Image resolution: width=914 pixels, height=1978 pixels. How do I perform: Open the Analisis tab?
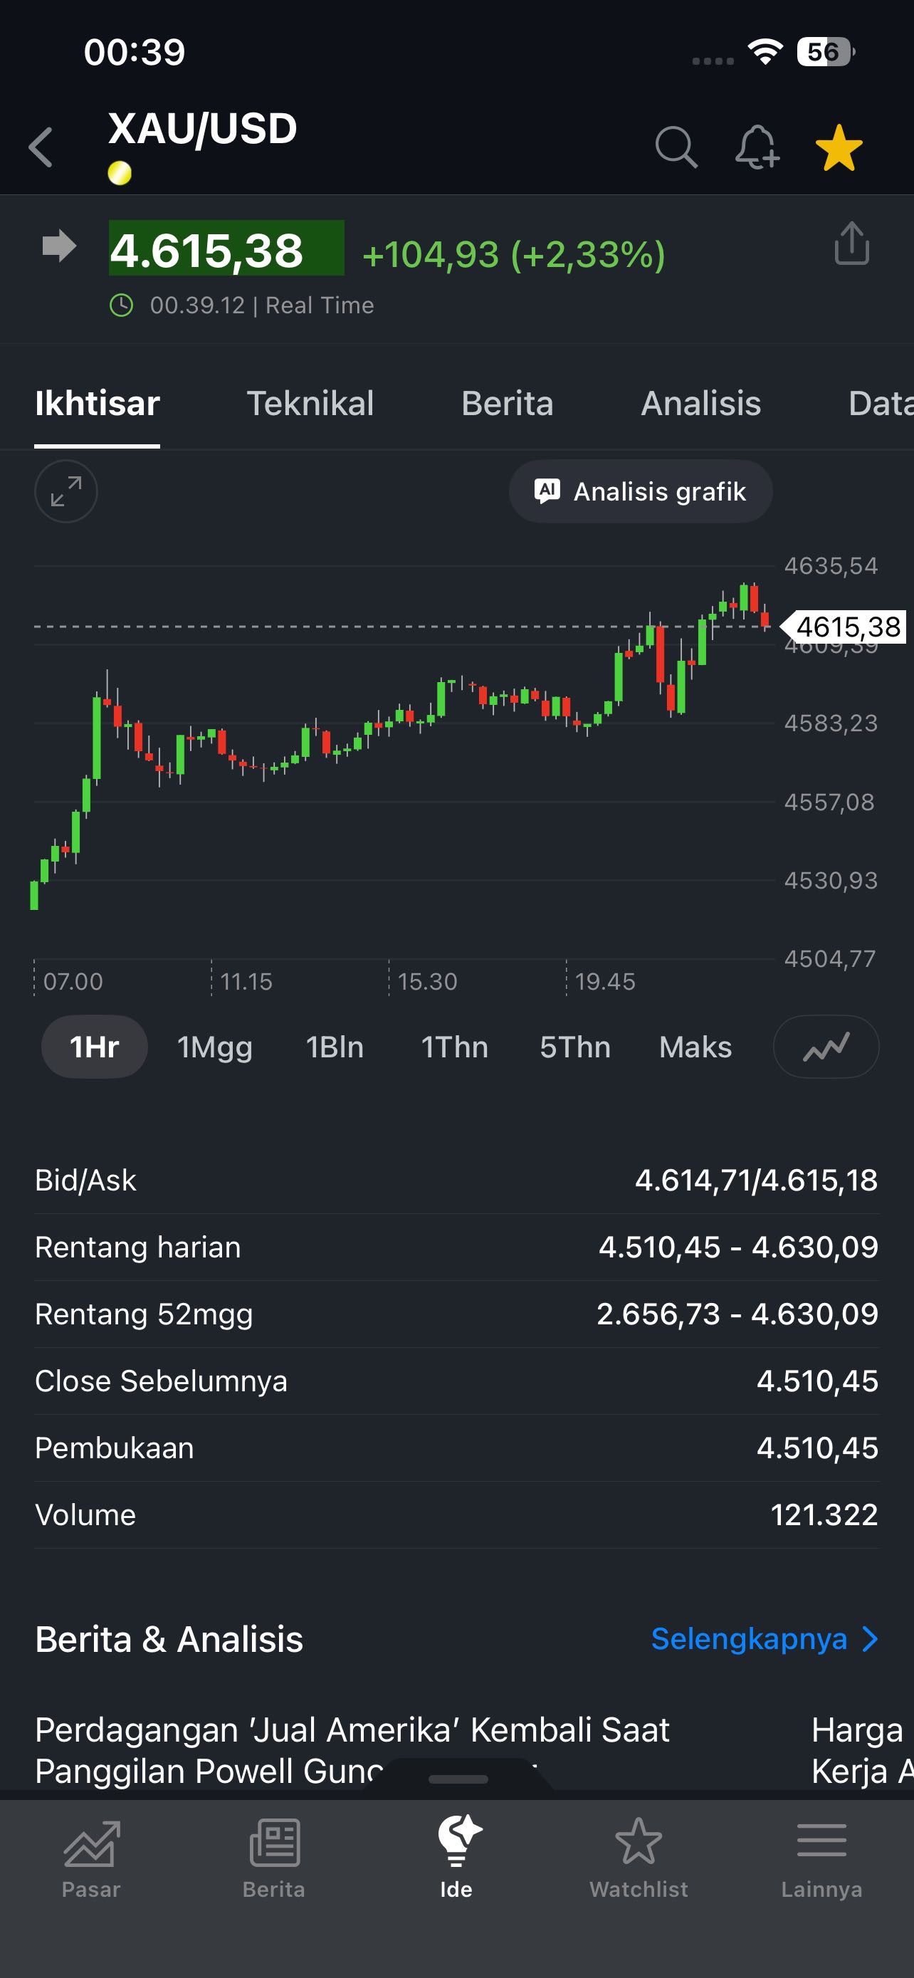(x=700, y=404)
